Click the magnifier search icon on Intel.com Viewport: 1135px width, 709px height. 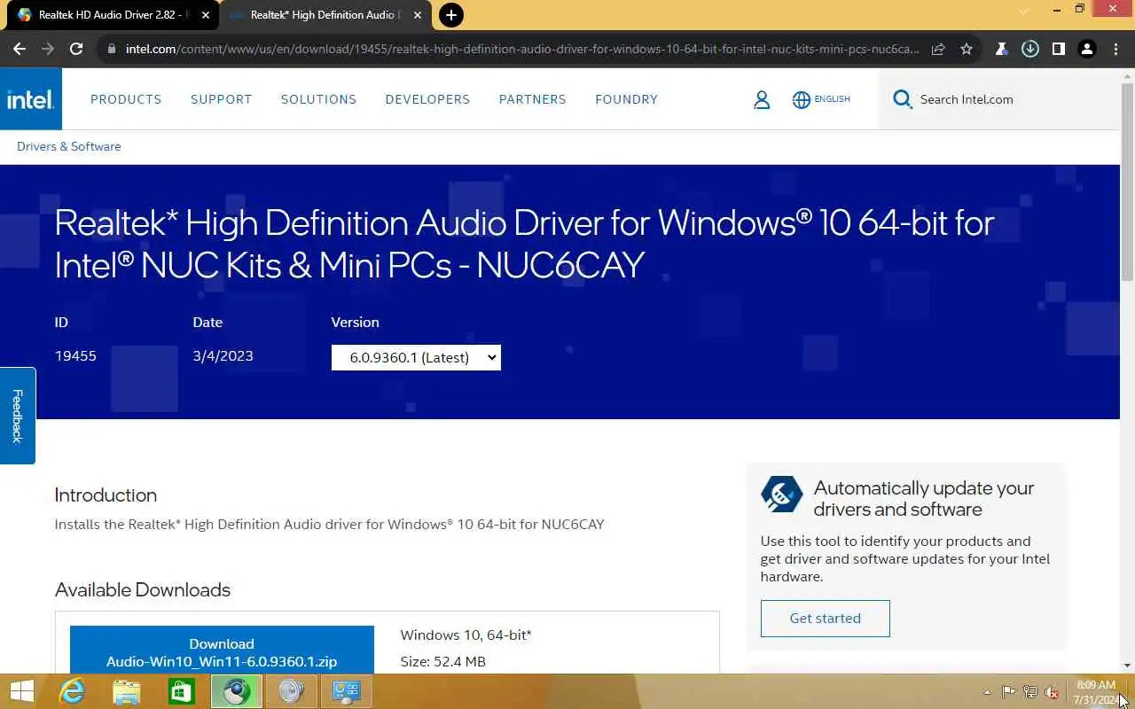(902, 99)
